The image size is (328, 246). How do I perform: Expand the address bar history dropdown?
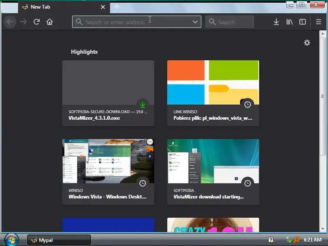tap(195, 22)
